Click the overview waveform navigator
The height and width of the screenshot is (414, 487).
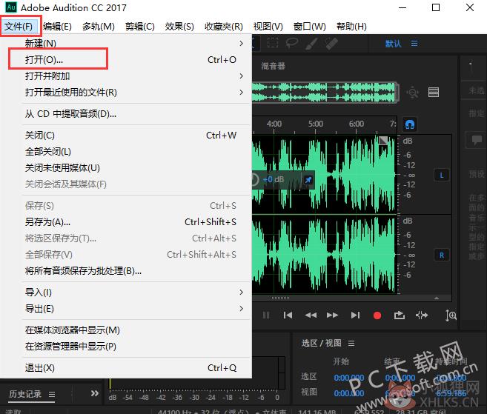[x=325, y=92]
